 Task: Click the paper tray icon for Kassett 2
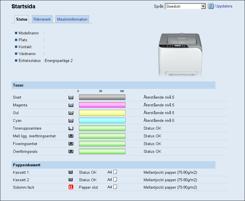tap(71, 179)
